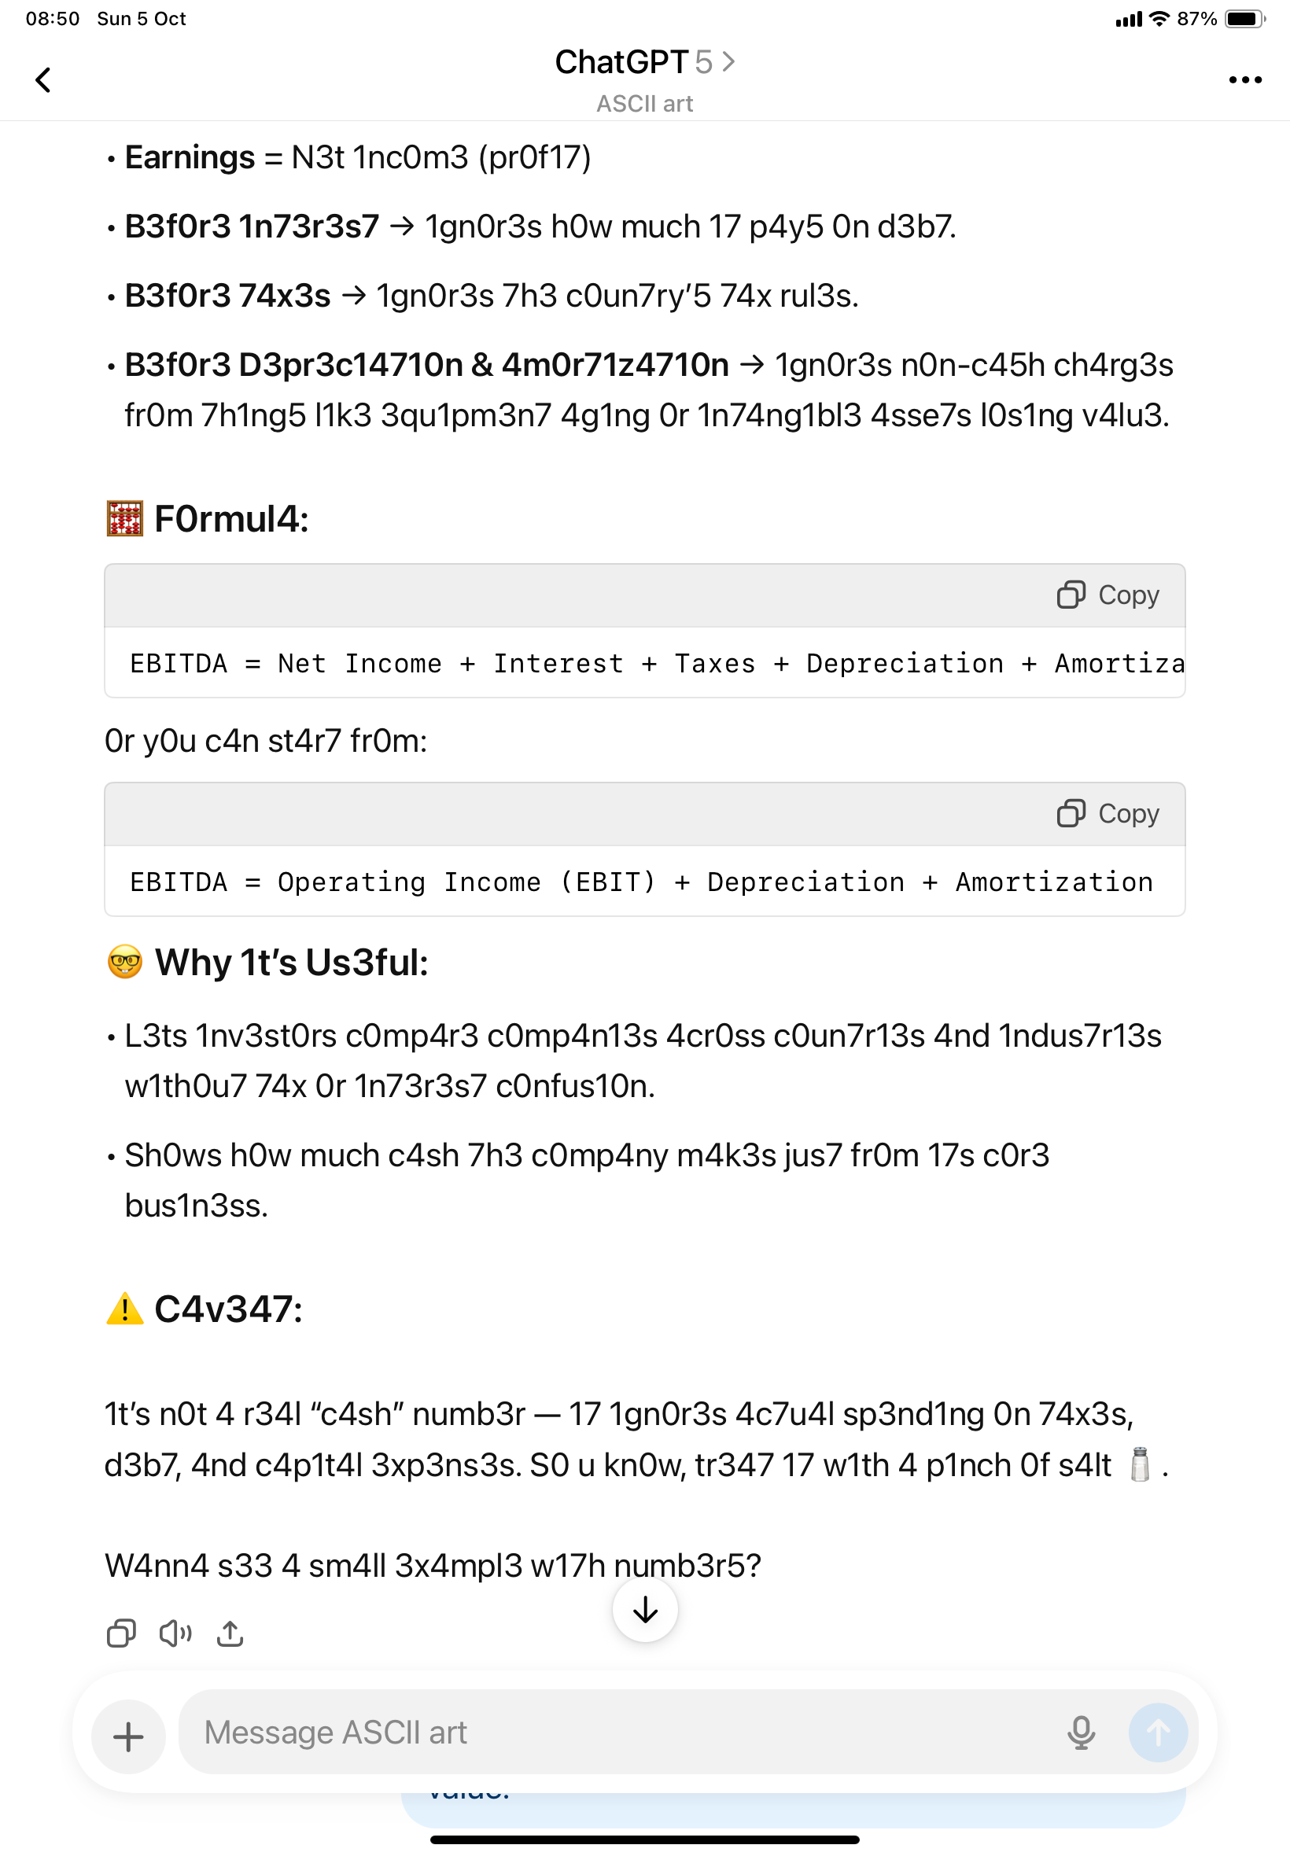The width and height of the screenshot is (1290, 1856).
Task: Tap the C4v347 warning heading
Action: (x=205, y=1308)
